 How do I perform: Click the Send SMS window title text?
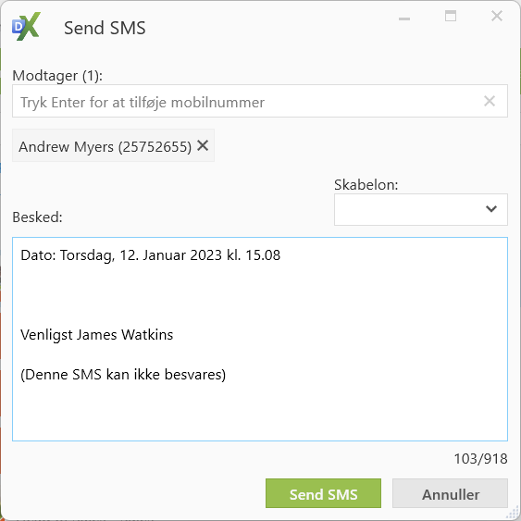pyautogui.click(x=105, y=28)
